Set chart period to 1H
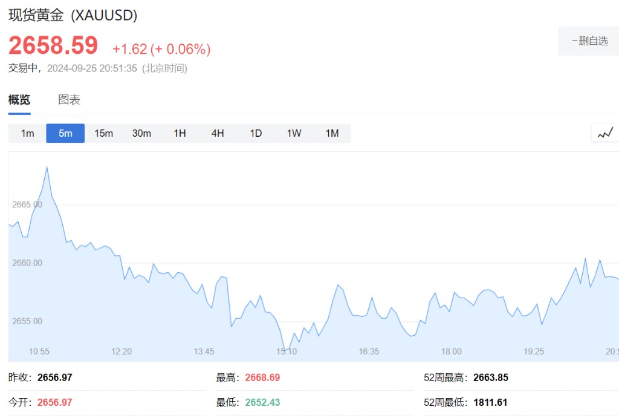Screen dimensions: 619x418 click(x=180, y=133)
